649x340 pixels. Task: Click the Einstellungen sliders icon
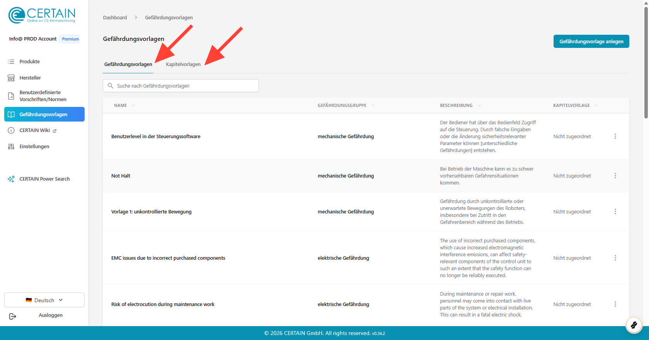11,147
